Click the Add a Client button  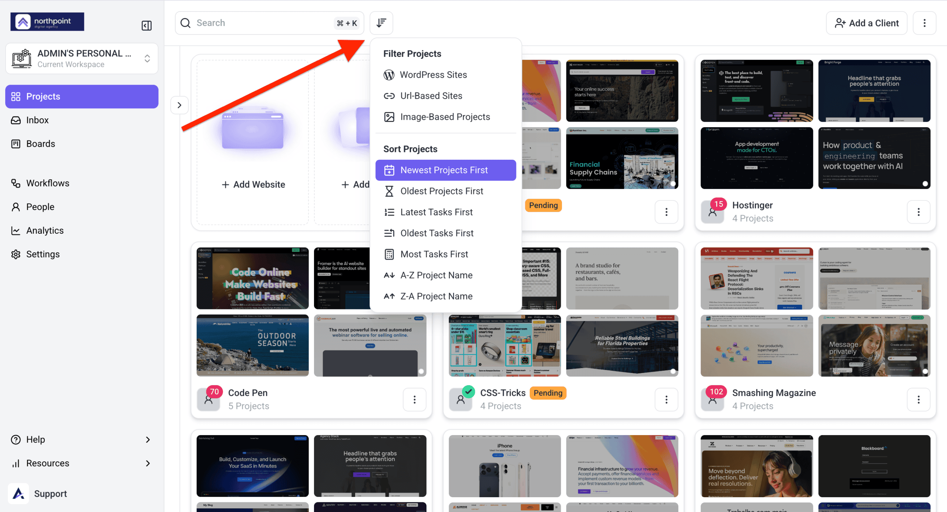coord(866,23)
